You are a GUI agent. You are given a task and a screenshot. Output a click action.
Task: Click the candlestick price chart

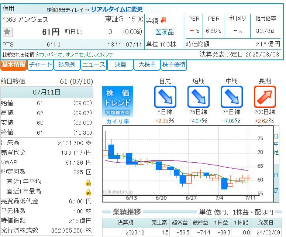pos(188,164)
